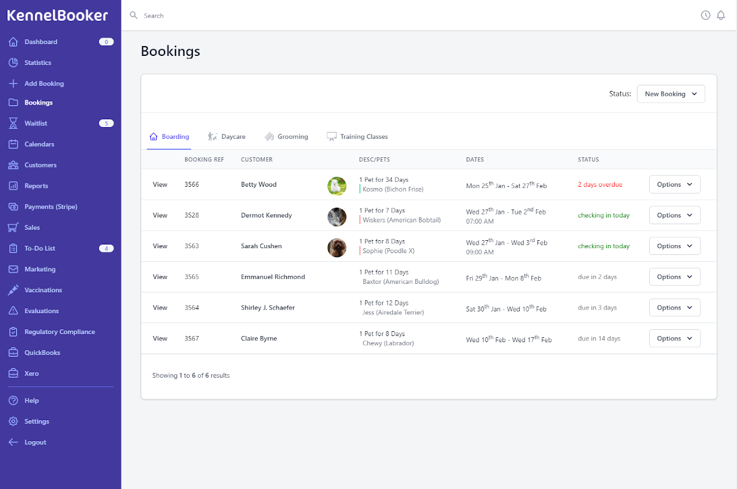Click 'checking in today' for Dermot Kennedy
Screen dimensions: 737x489
coord(604,215)
